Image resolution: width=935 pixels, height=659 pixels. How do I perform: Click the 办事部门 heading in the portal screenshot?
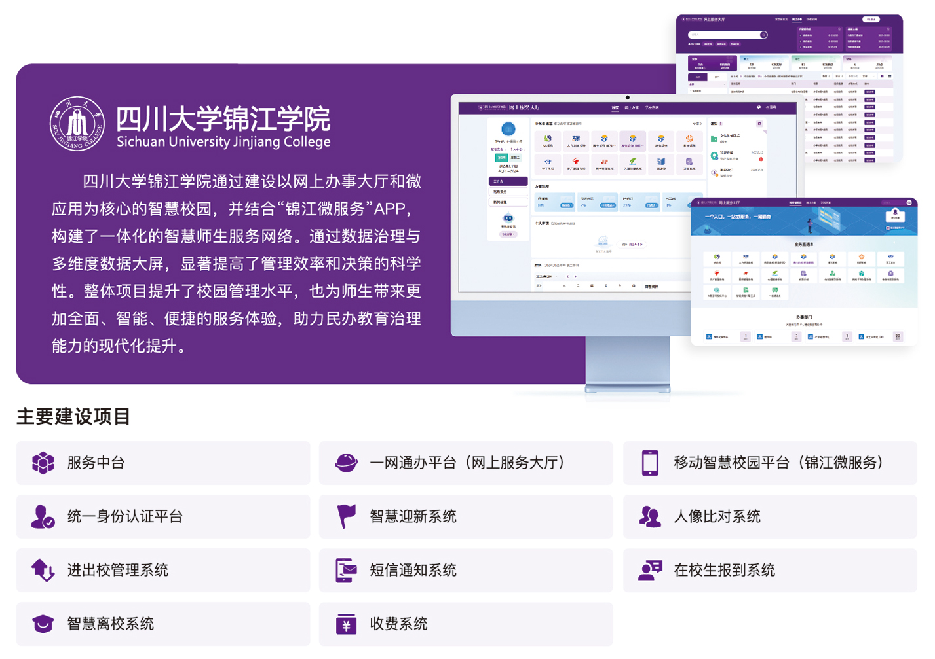[x=804, y=317]
